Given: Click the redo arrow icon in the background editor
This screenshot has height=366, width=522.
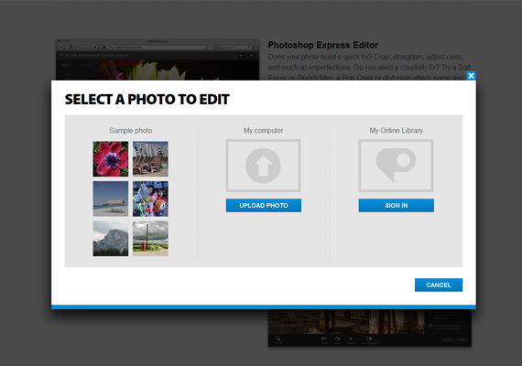Looking at the screenshot, I should 337,339.
